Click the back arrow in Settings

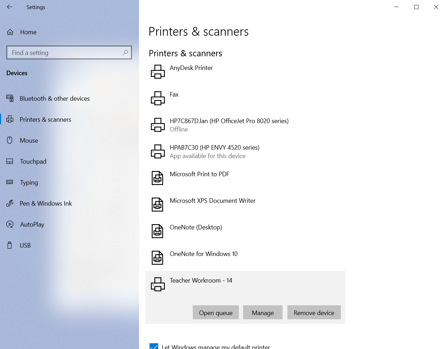click(x=9, y=7)
